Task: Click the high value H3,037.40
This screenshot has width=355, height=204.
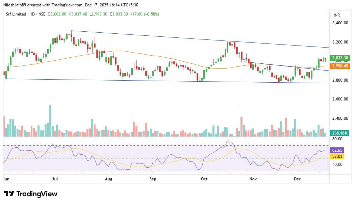Action: point(78,14)
